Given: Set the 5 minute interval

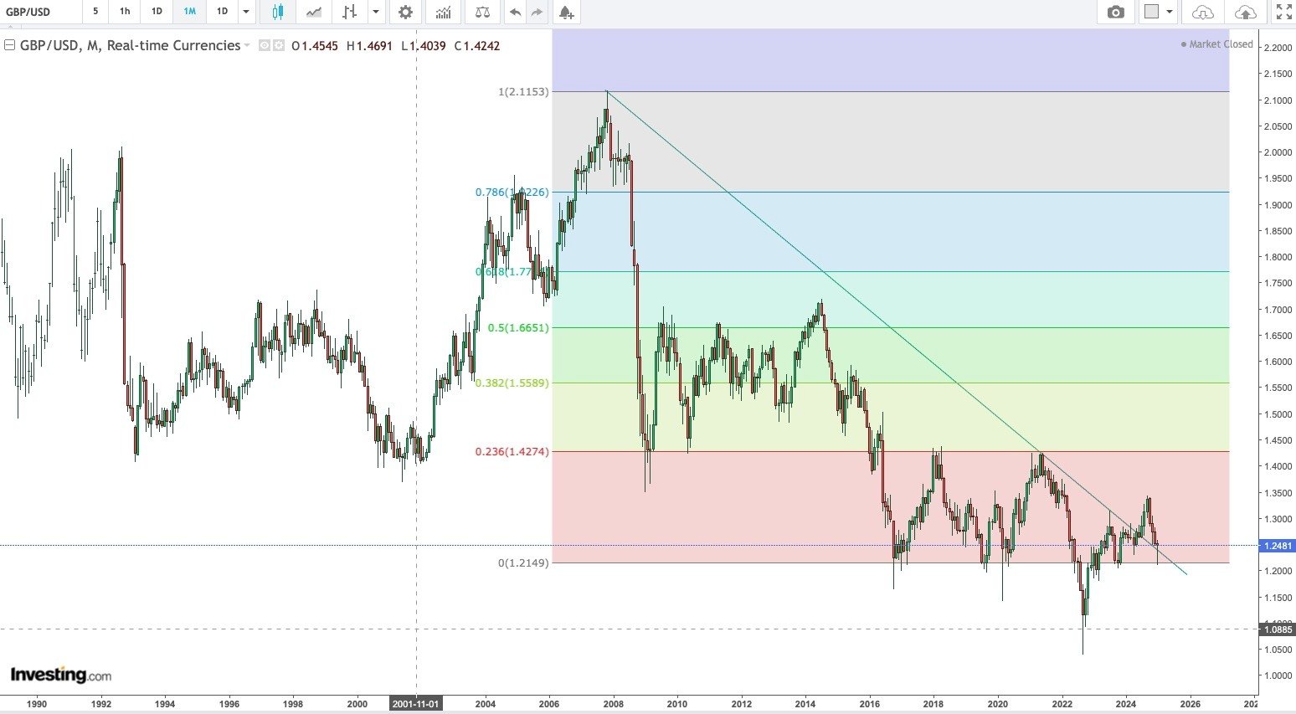Looking at the screenshot, I should coord(95,12).
